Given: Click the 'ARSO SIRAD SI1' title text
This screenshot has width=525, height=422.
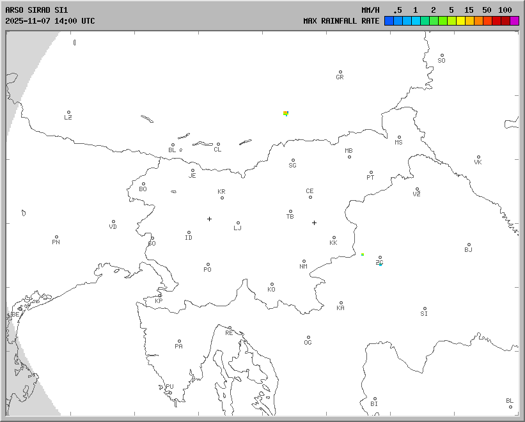Looking at the screenshot, I should [36, 10].
